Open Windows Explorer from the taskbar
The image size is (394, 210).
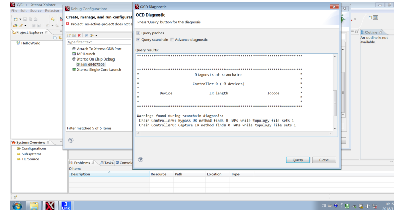[x=34, y=206]
